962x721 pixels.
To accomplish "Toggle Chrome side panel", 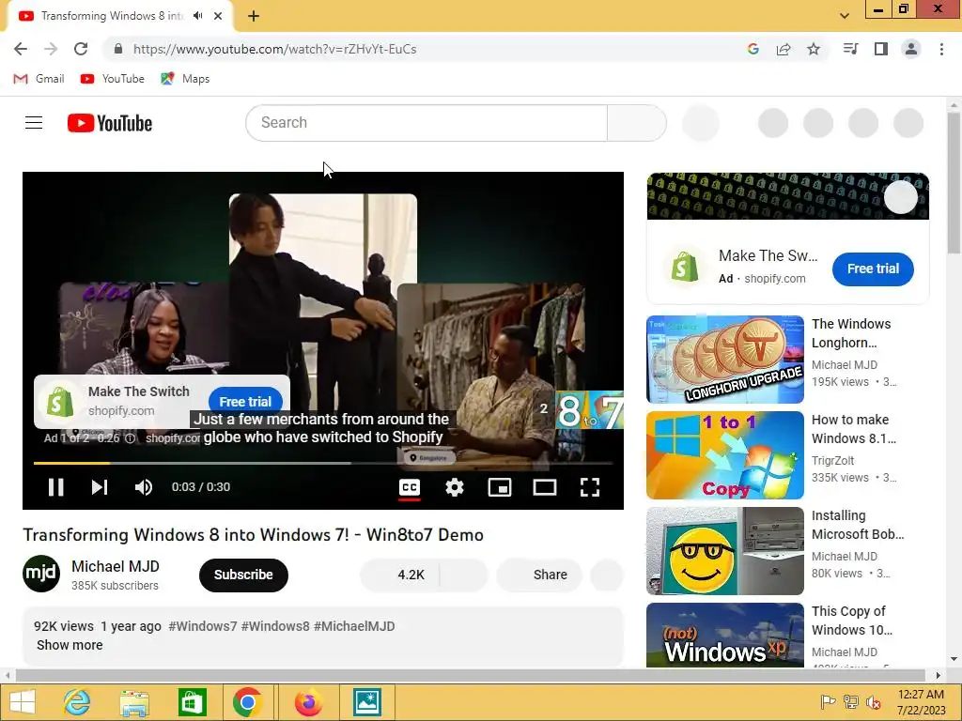I will (881, 49).
